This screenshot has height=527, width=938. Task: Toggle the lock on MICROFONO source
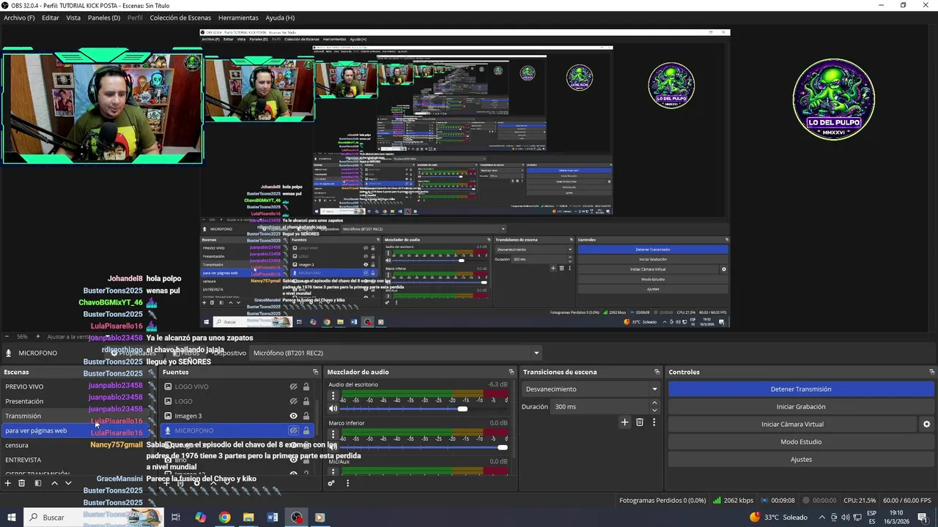pos(306,430)
